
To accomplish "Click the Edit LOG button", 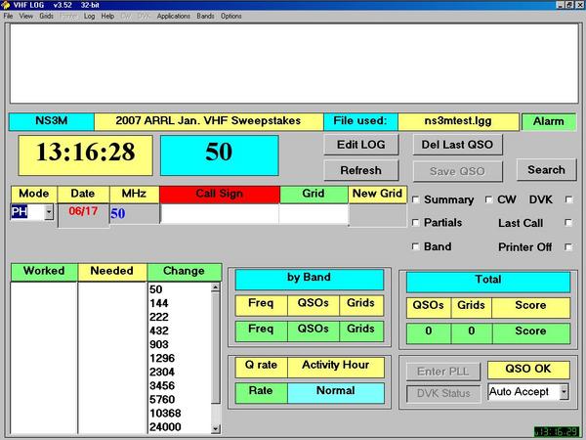I will 360,146.
